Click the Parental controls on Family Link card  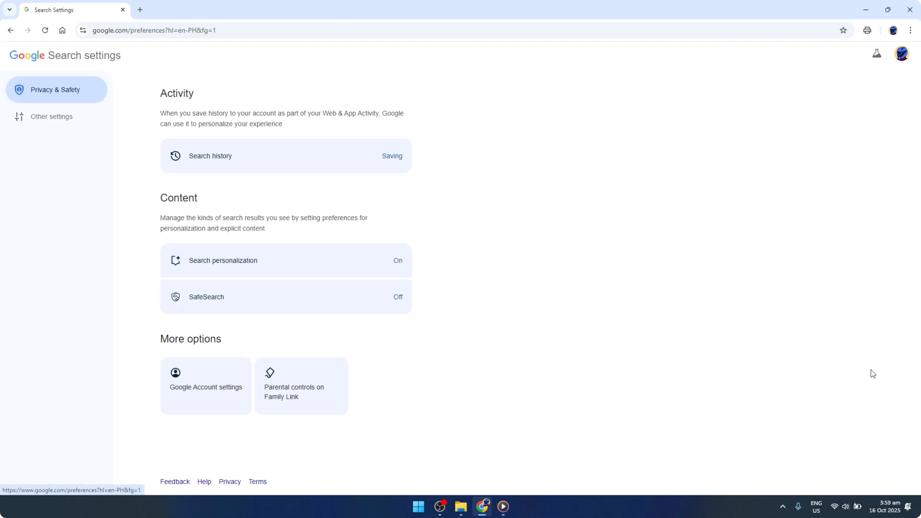point(301,386)
